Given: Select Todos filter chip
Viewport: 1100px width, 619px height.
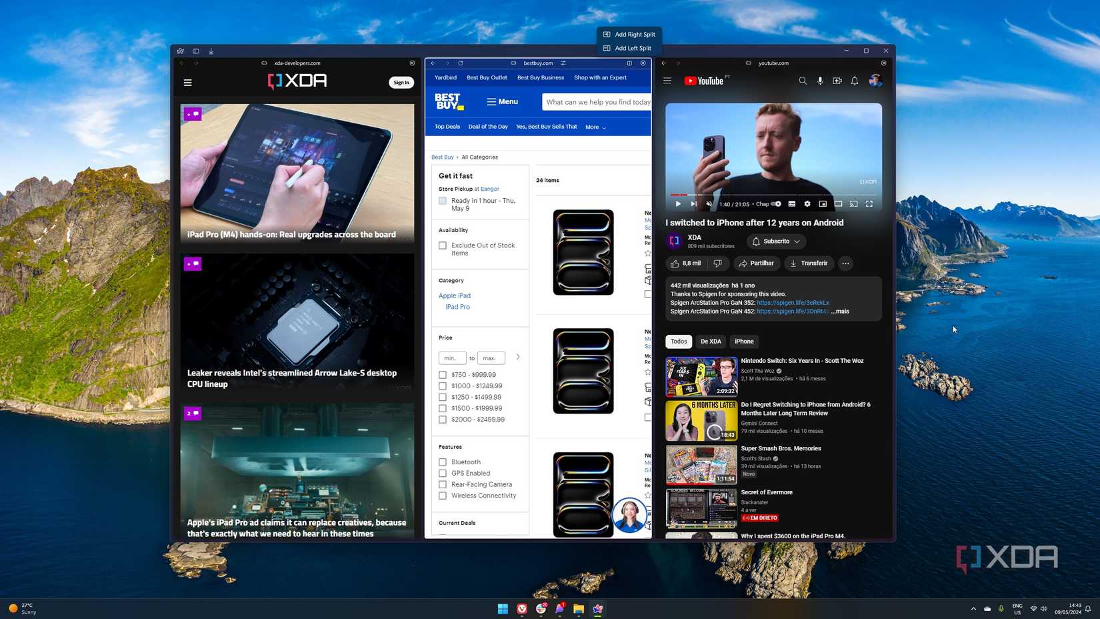Looking at the screenshot, I should (679, 342).
